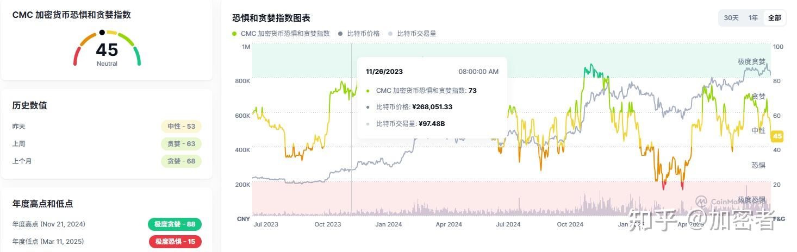Viewport: 797px width, 252px height.
Task: Click the 贪婪 - 63 last week badge
Action: point(181,144)
